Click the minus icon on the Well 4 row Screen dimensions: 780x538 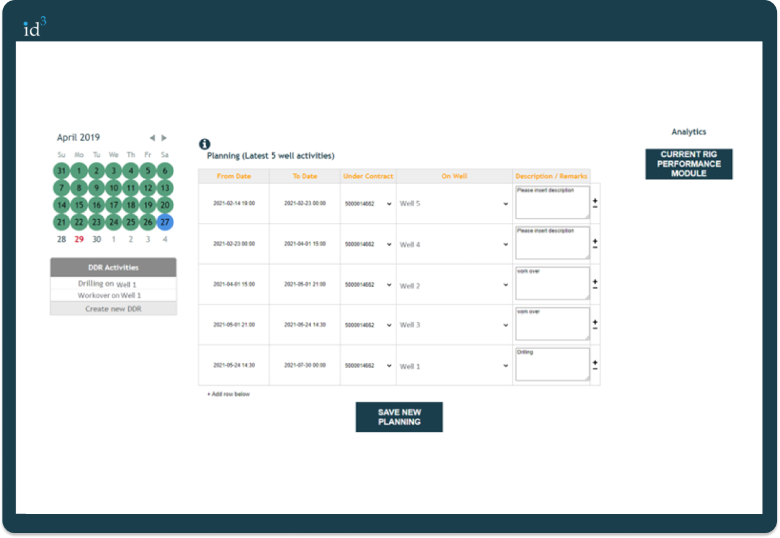(x=595, y=248)
